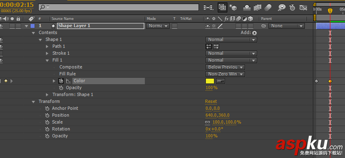Collapse the Contents group
This screenshot has width=345, height=158.
(x=33, y=33)
